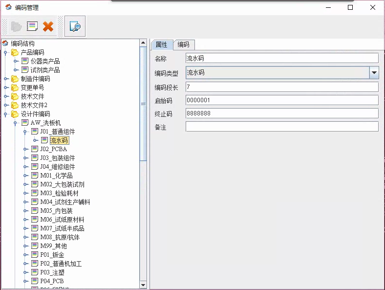Open the 编码类型 dropdown arrow

[374, 73]
